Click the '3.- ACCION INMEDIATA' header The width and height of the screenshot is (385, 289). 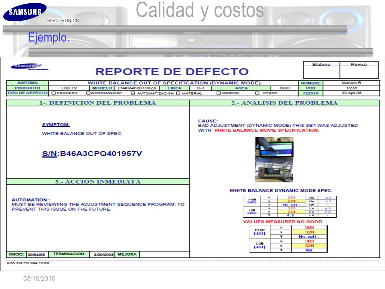[x=98, y=181]
